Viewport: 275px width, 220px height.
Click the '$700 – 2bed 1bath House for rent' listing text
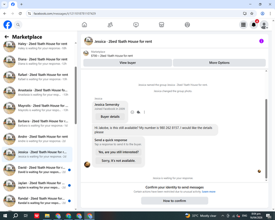(112, 56)
